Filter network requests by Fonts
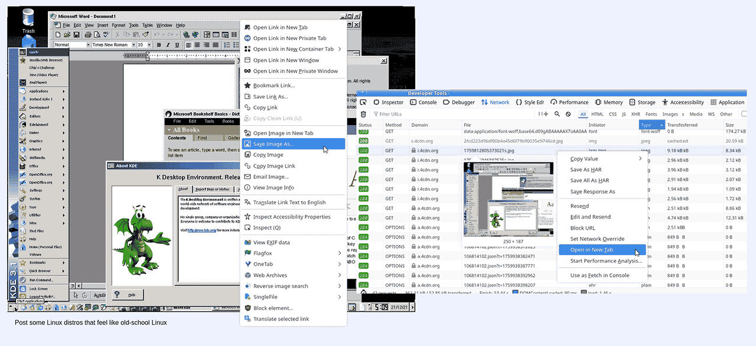Image resolution: width=756 pixels, height=346 pixels. tap(651, 114)
